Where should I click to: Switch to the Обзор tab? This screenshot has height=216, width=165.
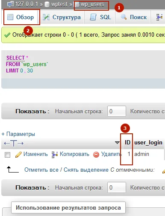[21, 17]
